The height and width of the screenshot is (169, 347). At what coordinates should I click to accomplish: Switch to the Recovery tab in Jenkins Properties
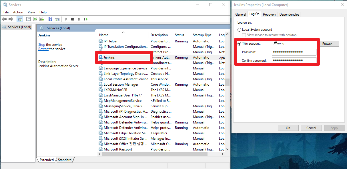coord(270,15)
